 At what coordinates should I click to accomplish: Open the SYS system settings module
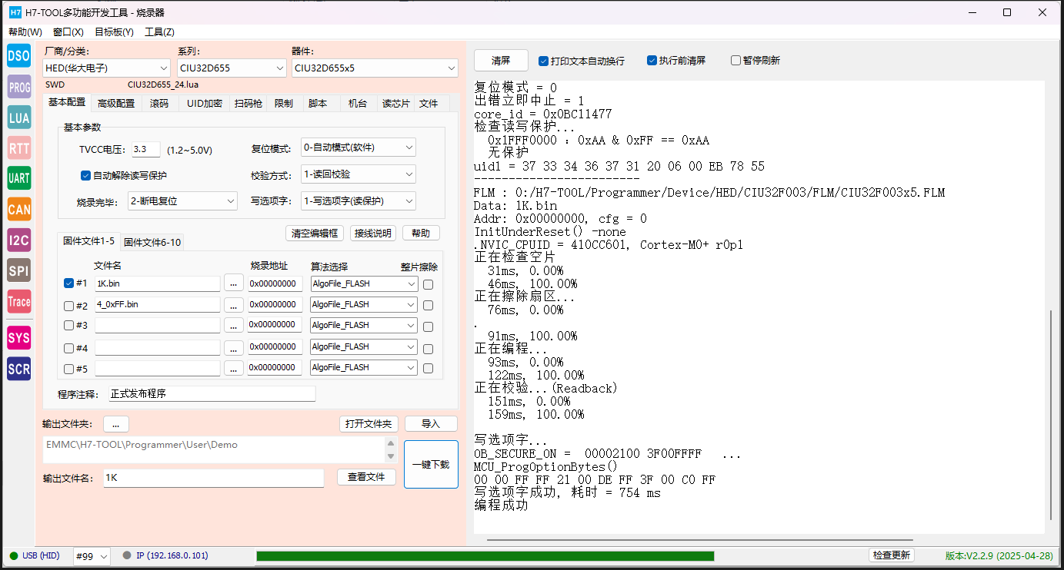pos(18,338)
